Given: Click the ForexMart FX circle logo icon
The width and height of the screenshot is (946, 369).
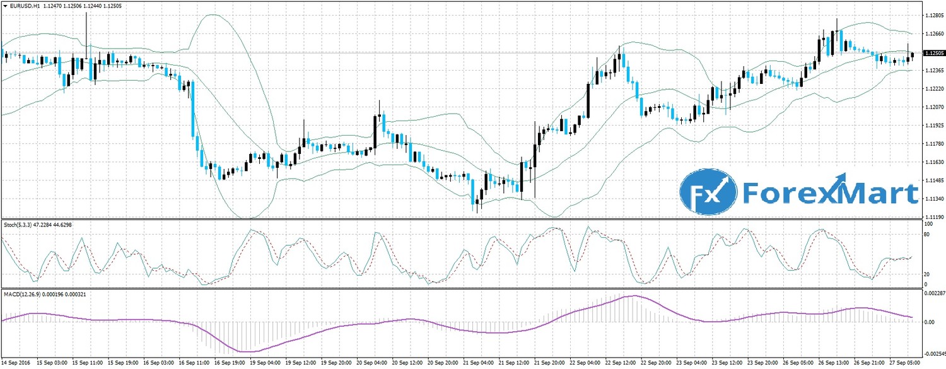Looking at the screenshot, I should click(708, 192).
